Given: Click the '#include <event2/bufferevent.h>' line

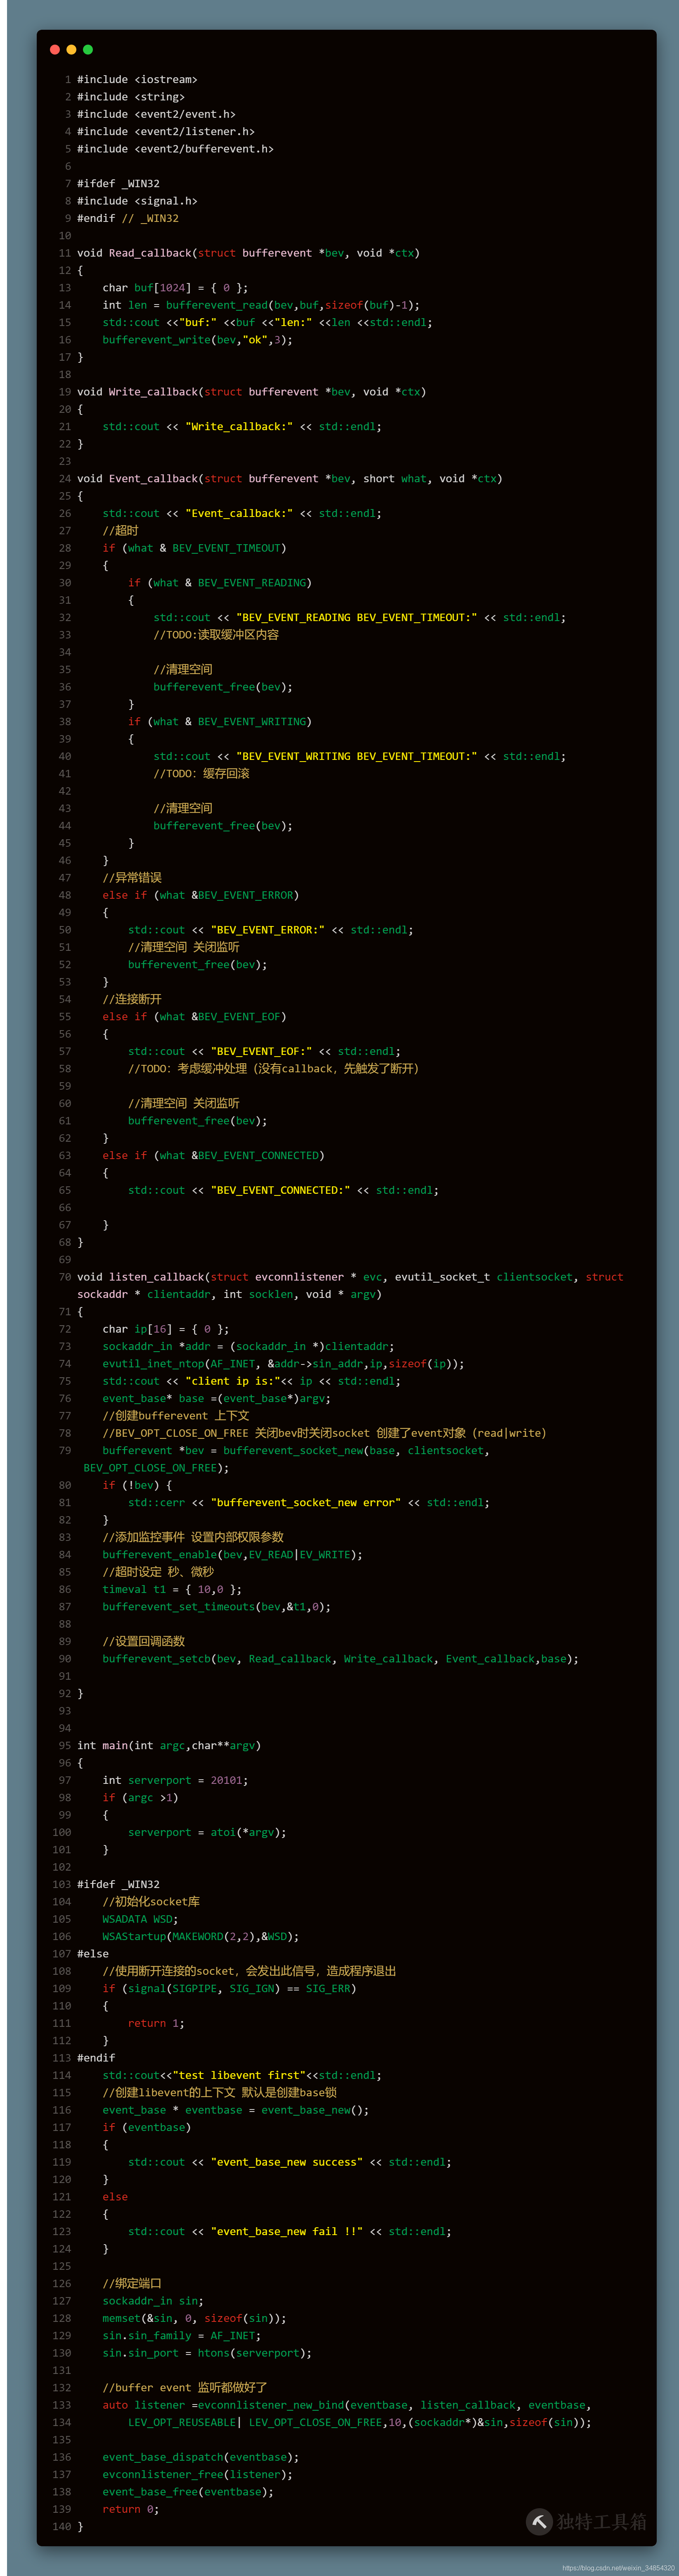Looking at the screenshot, I should tap(176, 149).
